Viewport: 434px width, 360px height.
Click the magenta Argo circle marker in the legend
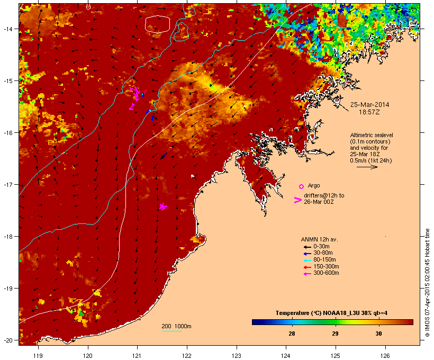point(302,186)
